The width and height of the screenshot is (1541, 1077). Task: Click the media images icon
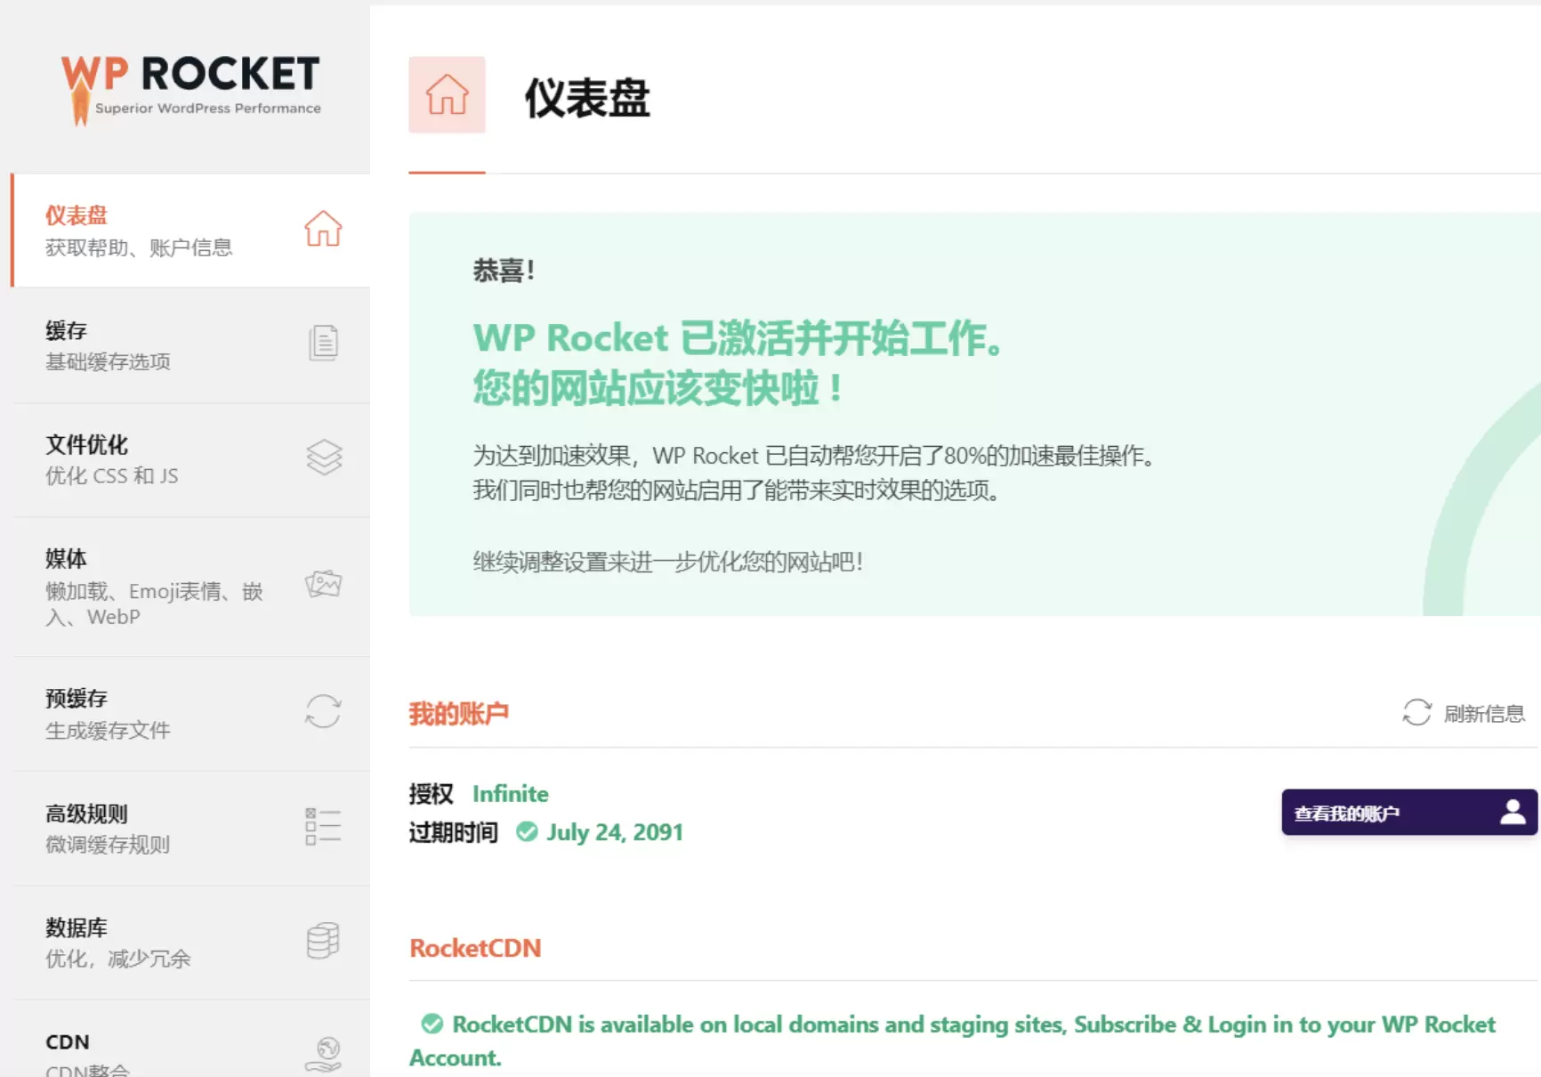(323, 584)
